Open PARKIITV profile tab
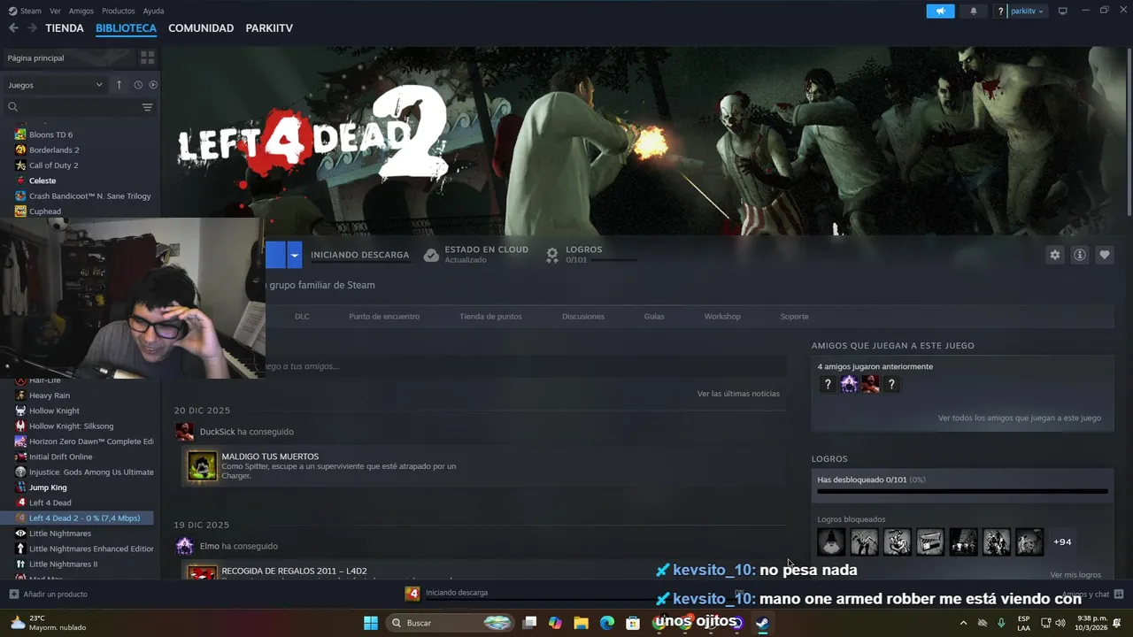The image size is (1133, 637). [x=268, y=28]
